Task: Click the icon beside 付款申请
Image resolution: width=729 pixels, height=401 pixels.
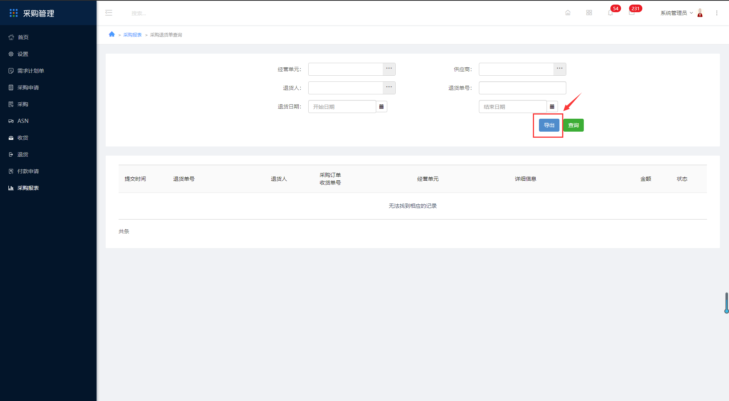Action: click(11, 171)
